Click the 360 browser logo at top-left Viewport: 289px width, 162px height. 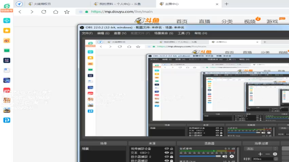pyautogui.click(x=7, y=6)
